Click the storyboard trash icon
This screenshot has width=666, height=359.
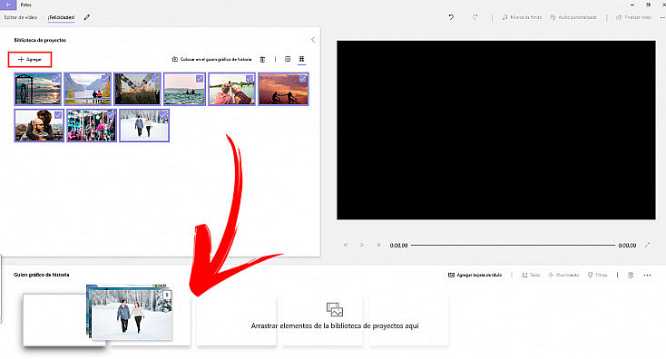click(x=631, y=275)
